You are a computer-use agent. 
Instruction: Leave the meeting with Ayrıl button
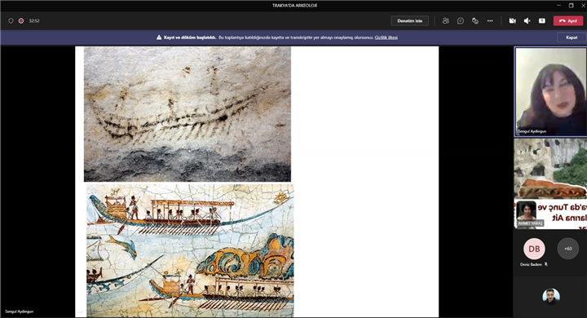coord(568,21)
